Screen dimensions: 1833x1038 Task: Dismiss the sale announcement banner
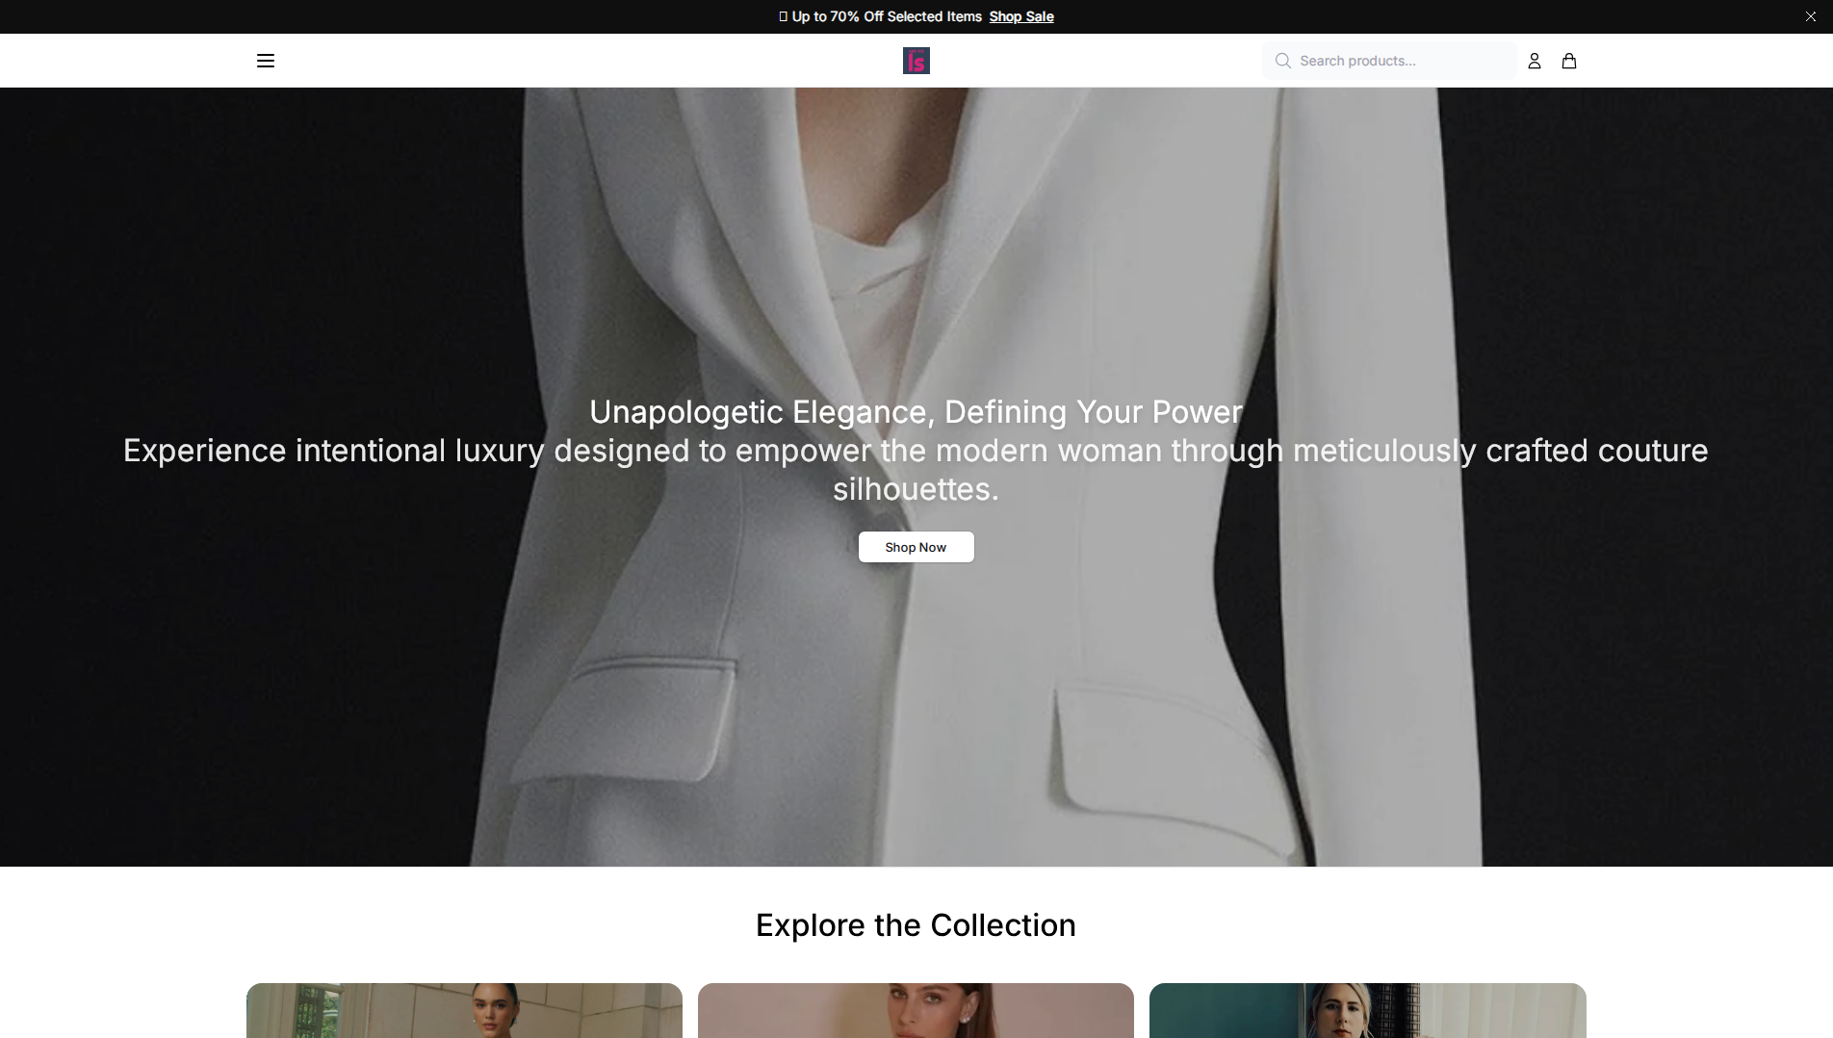coord(1810,16)
